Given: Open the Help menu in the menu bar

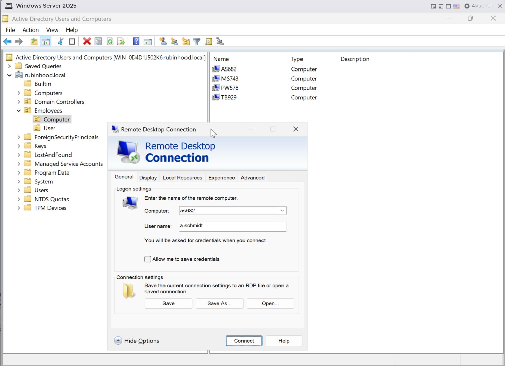Looking at the screenshot, I should tap(72, 30).
